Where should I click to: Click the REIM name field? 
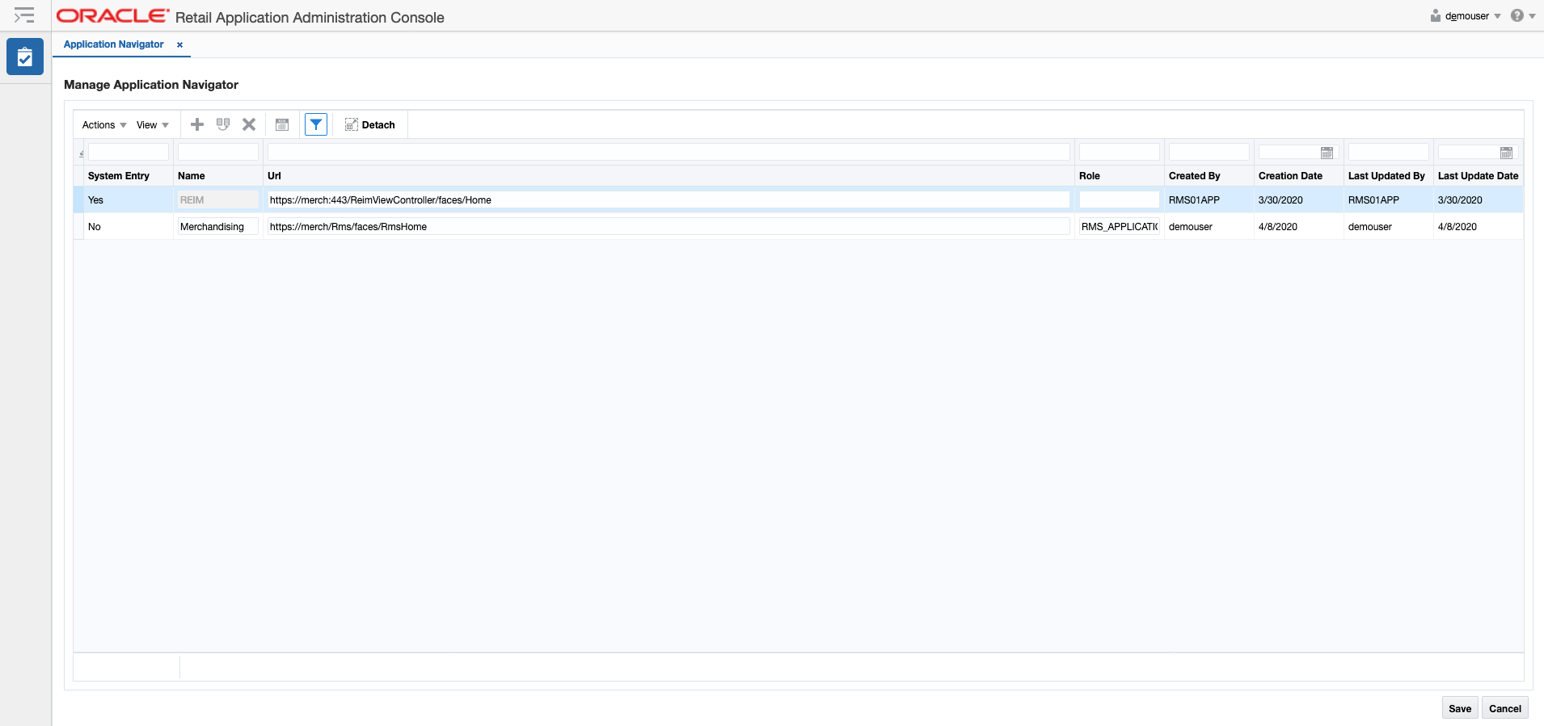click(217, 200)
